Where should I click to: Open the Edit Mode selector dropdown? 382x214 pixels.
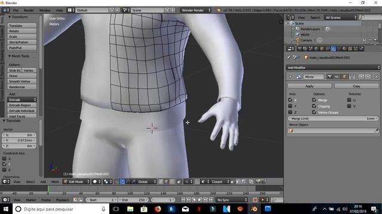coord(76,181)
